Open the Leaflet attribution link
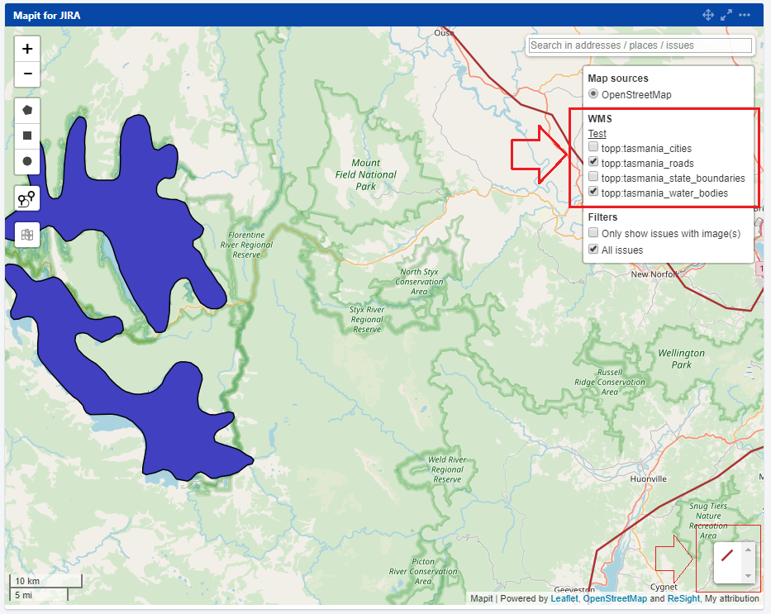The image size is (771, 614). coord(564,599)
